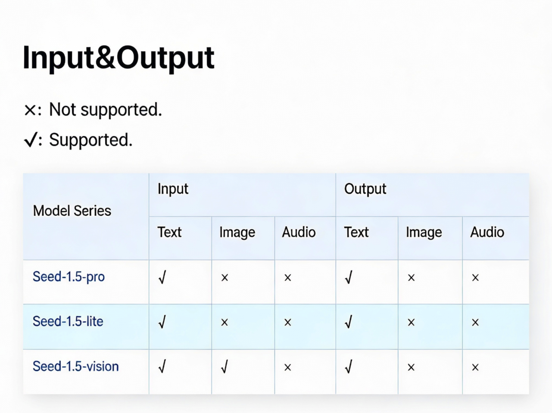Click the Seed-1.5-lite audio input cross mark
The image size is (552, 413).
287,323
